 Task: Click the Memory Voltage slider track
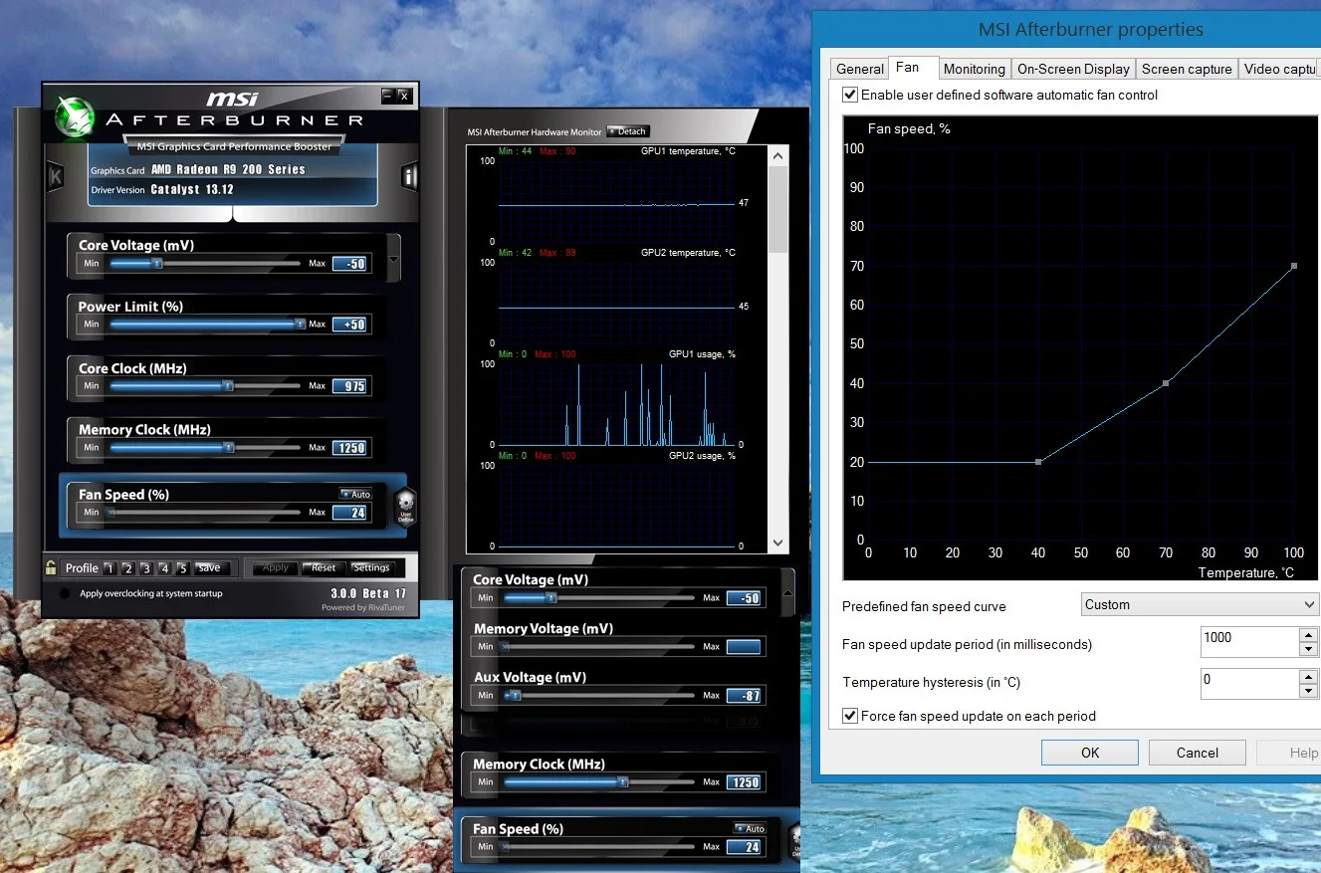coord(598,646)
